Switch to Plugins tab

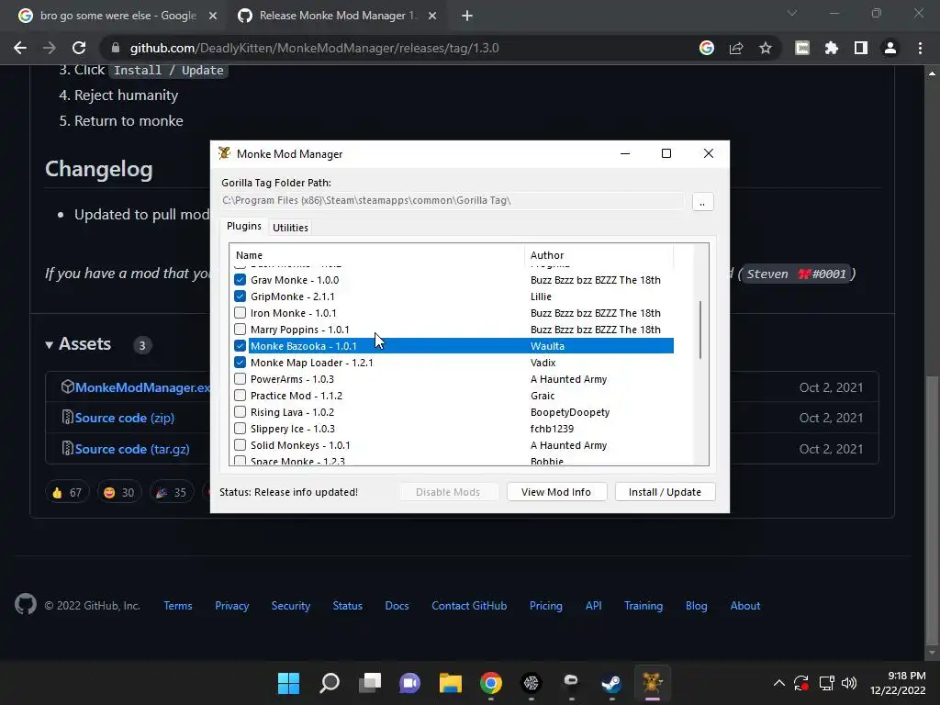click(244, 226)
